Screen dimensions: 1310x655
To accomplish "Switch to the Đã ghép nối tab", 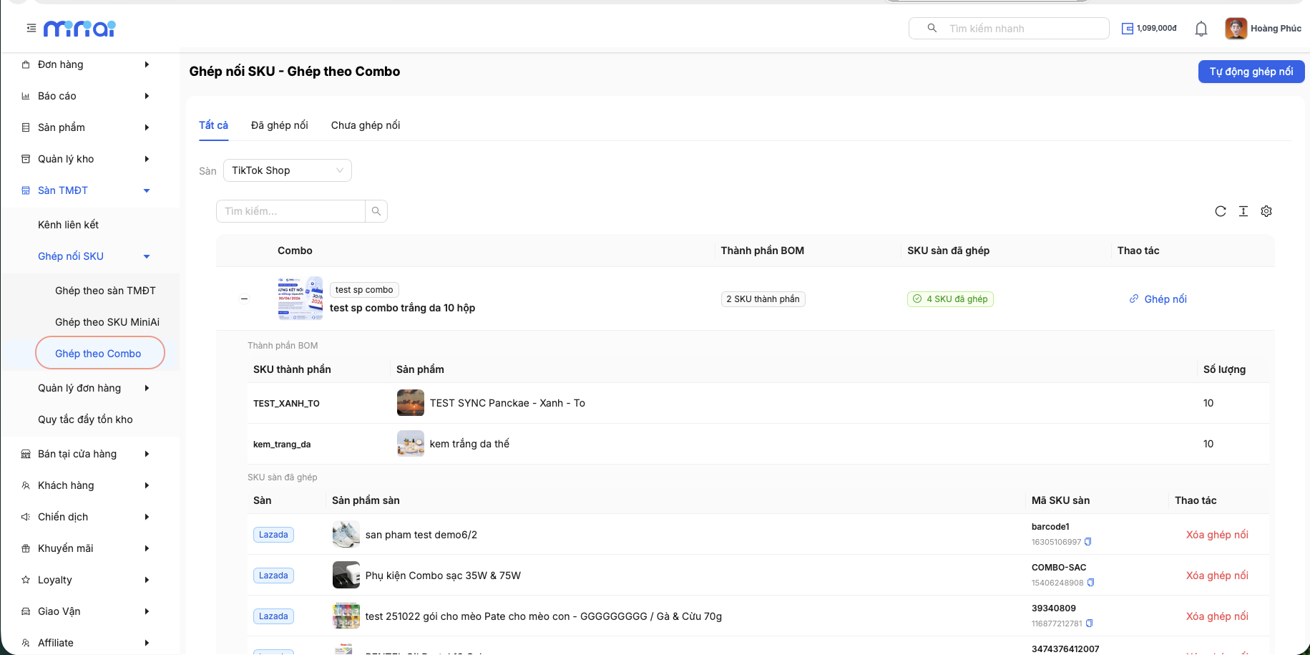I will click(280, 125).
